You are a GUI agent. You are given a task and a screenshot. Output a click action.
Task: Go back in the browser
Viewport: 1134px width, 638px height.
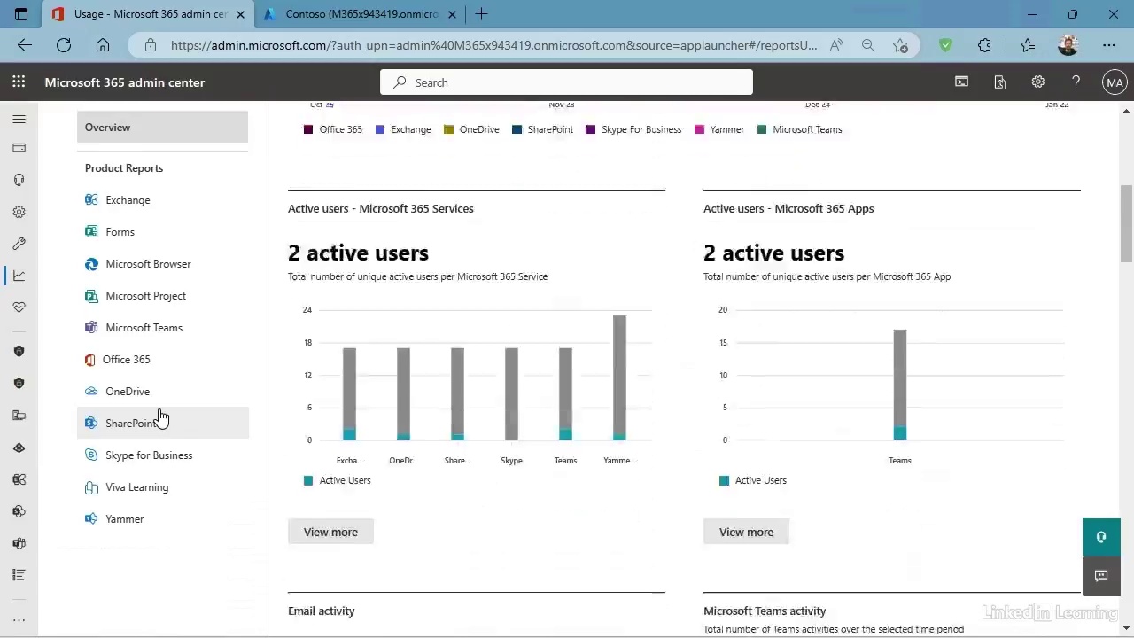click(x=25, y=45)
